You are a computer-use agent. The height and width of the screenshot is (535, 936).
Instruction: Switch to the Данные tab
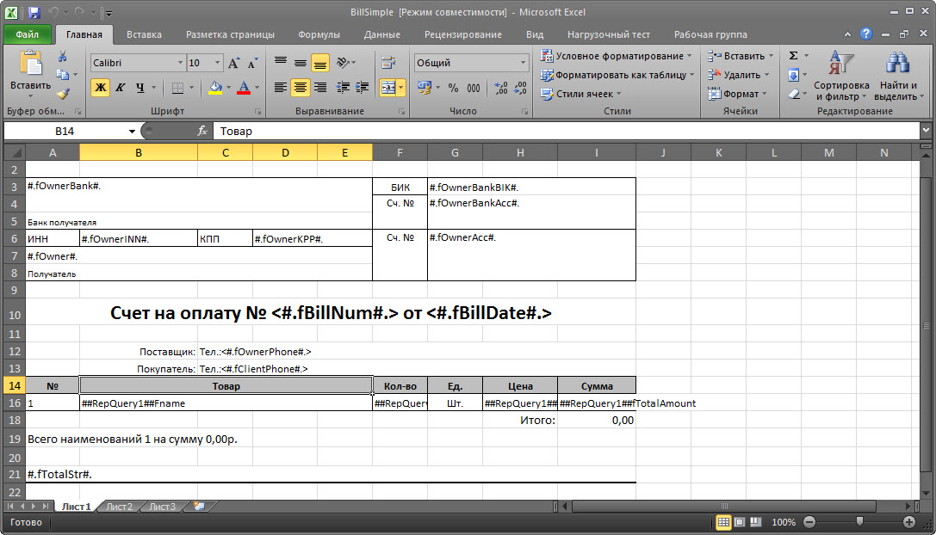click(x=382, y=34)
